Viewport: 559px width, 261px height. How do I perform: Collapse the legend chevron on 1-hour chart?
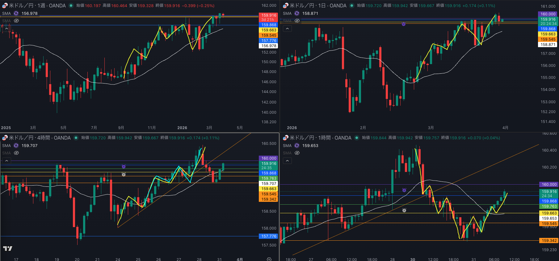coord(287,161)
